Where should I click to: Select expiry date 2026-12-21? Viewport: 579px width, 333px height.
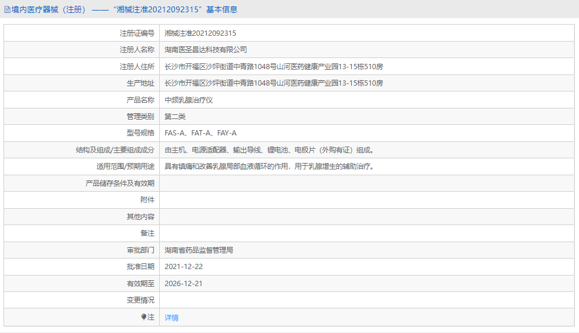[x=184, y=284]
